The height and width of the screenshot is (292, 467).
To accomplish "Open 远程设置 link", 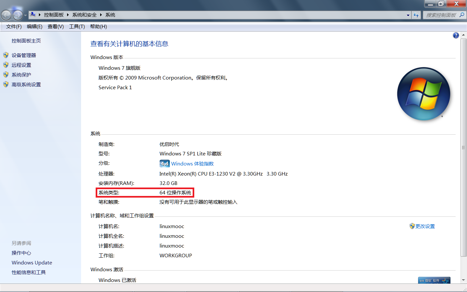I will click(21, 65).
